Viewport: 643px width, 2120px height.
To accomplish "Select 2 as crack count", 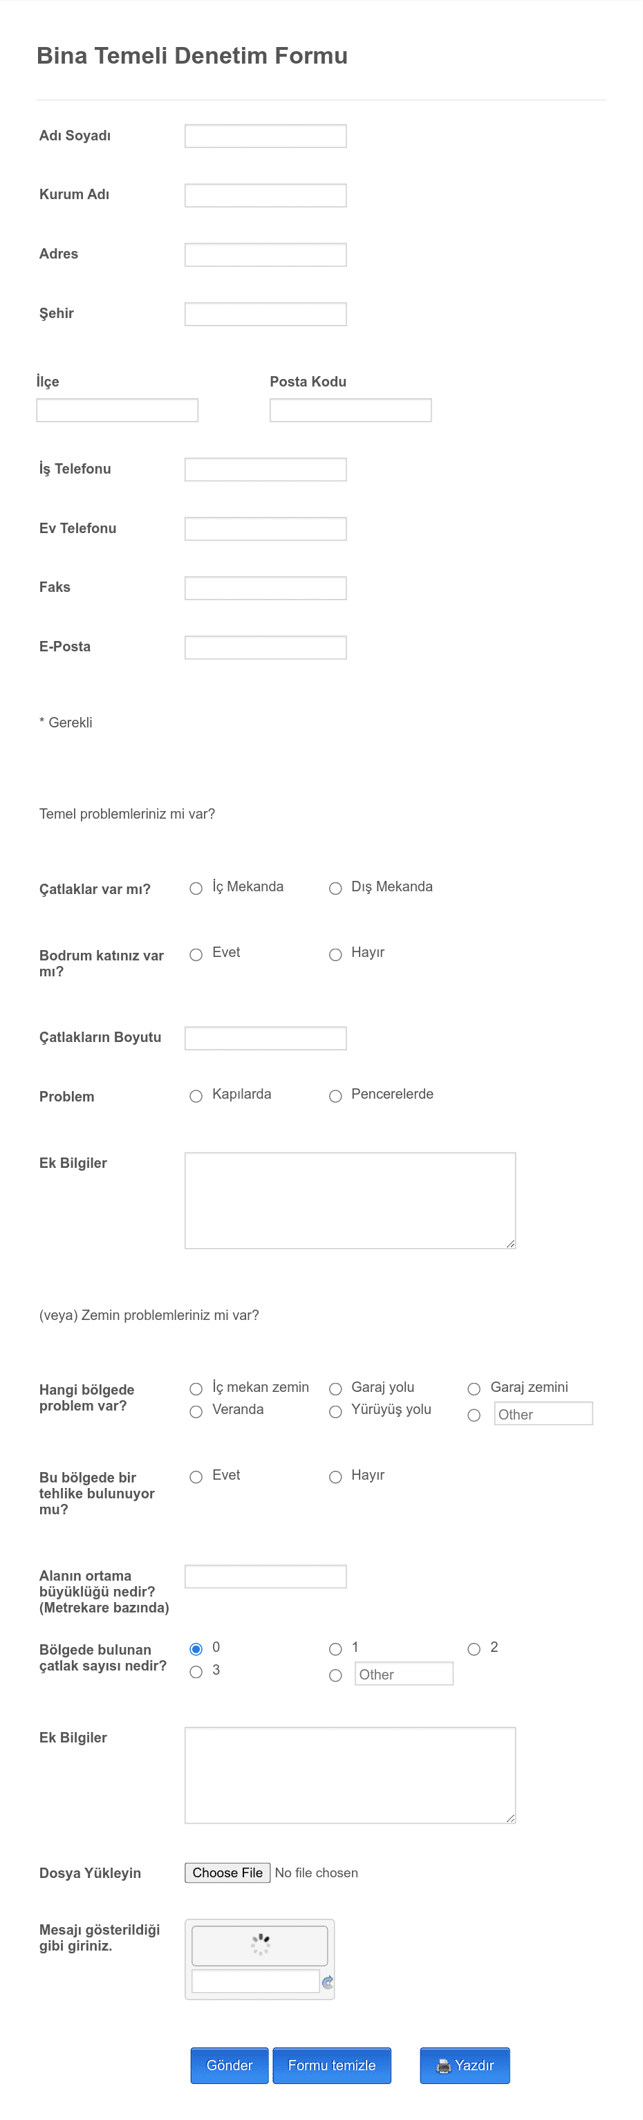I will [474, 1649].
